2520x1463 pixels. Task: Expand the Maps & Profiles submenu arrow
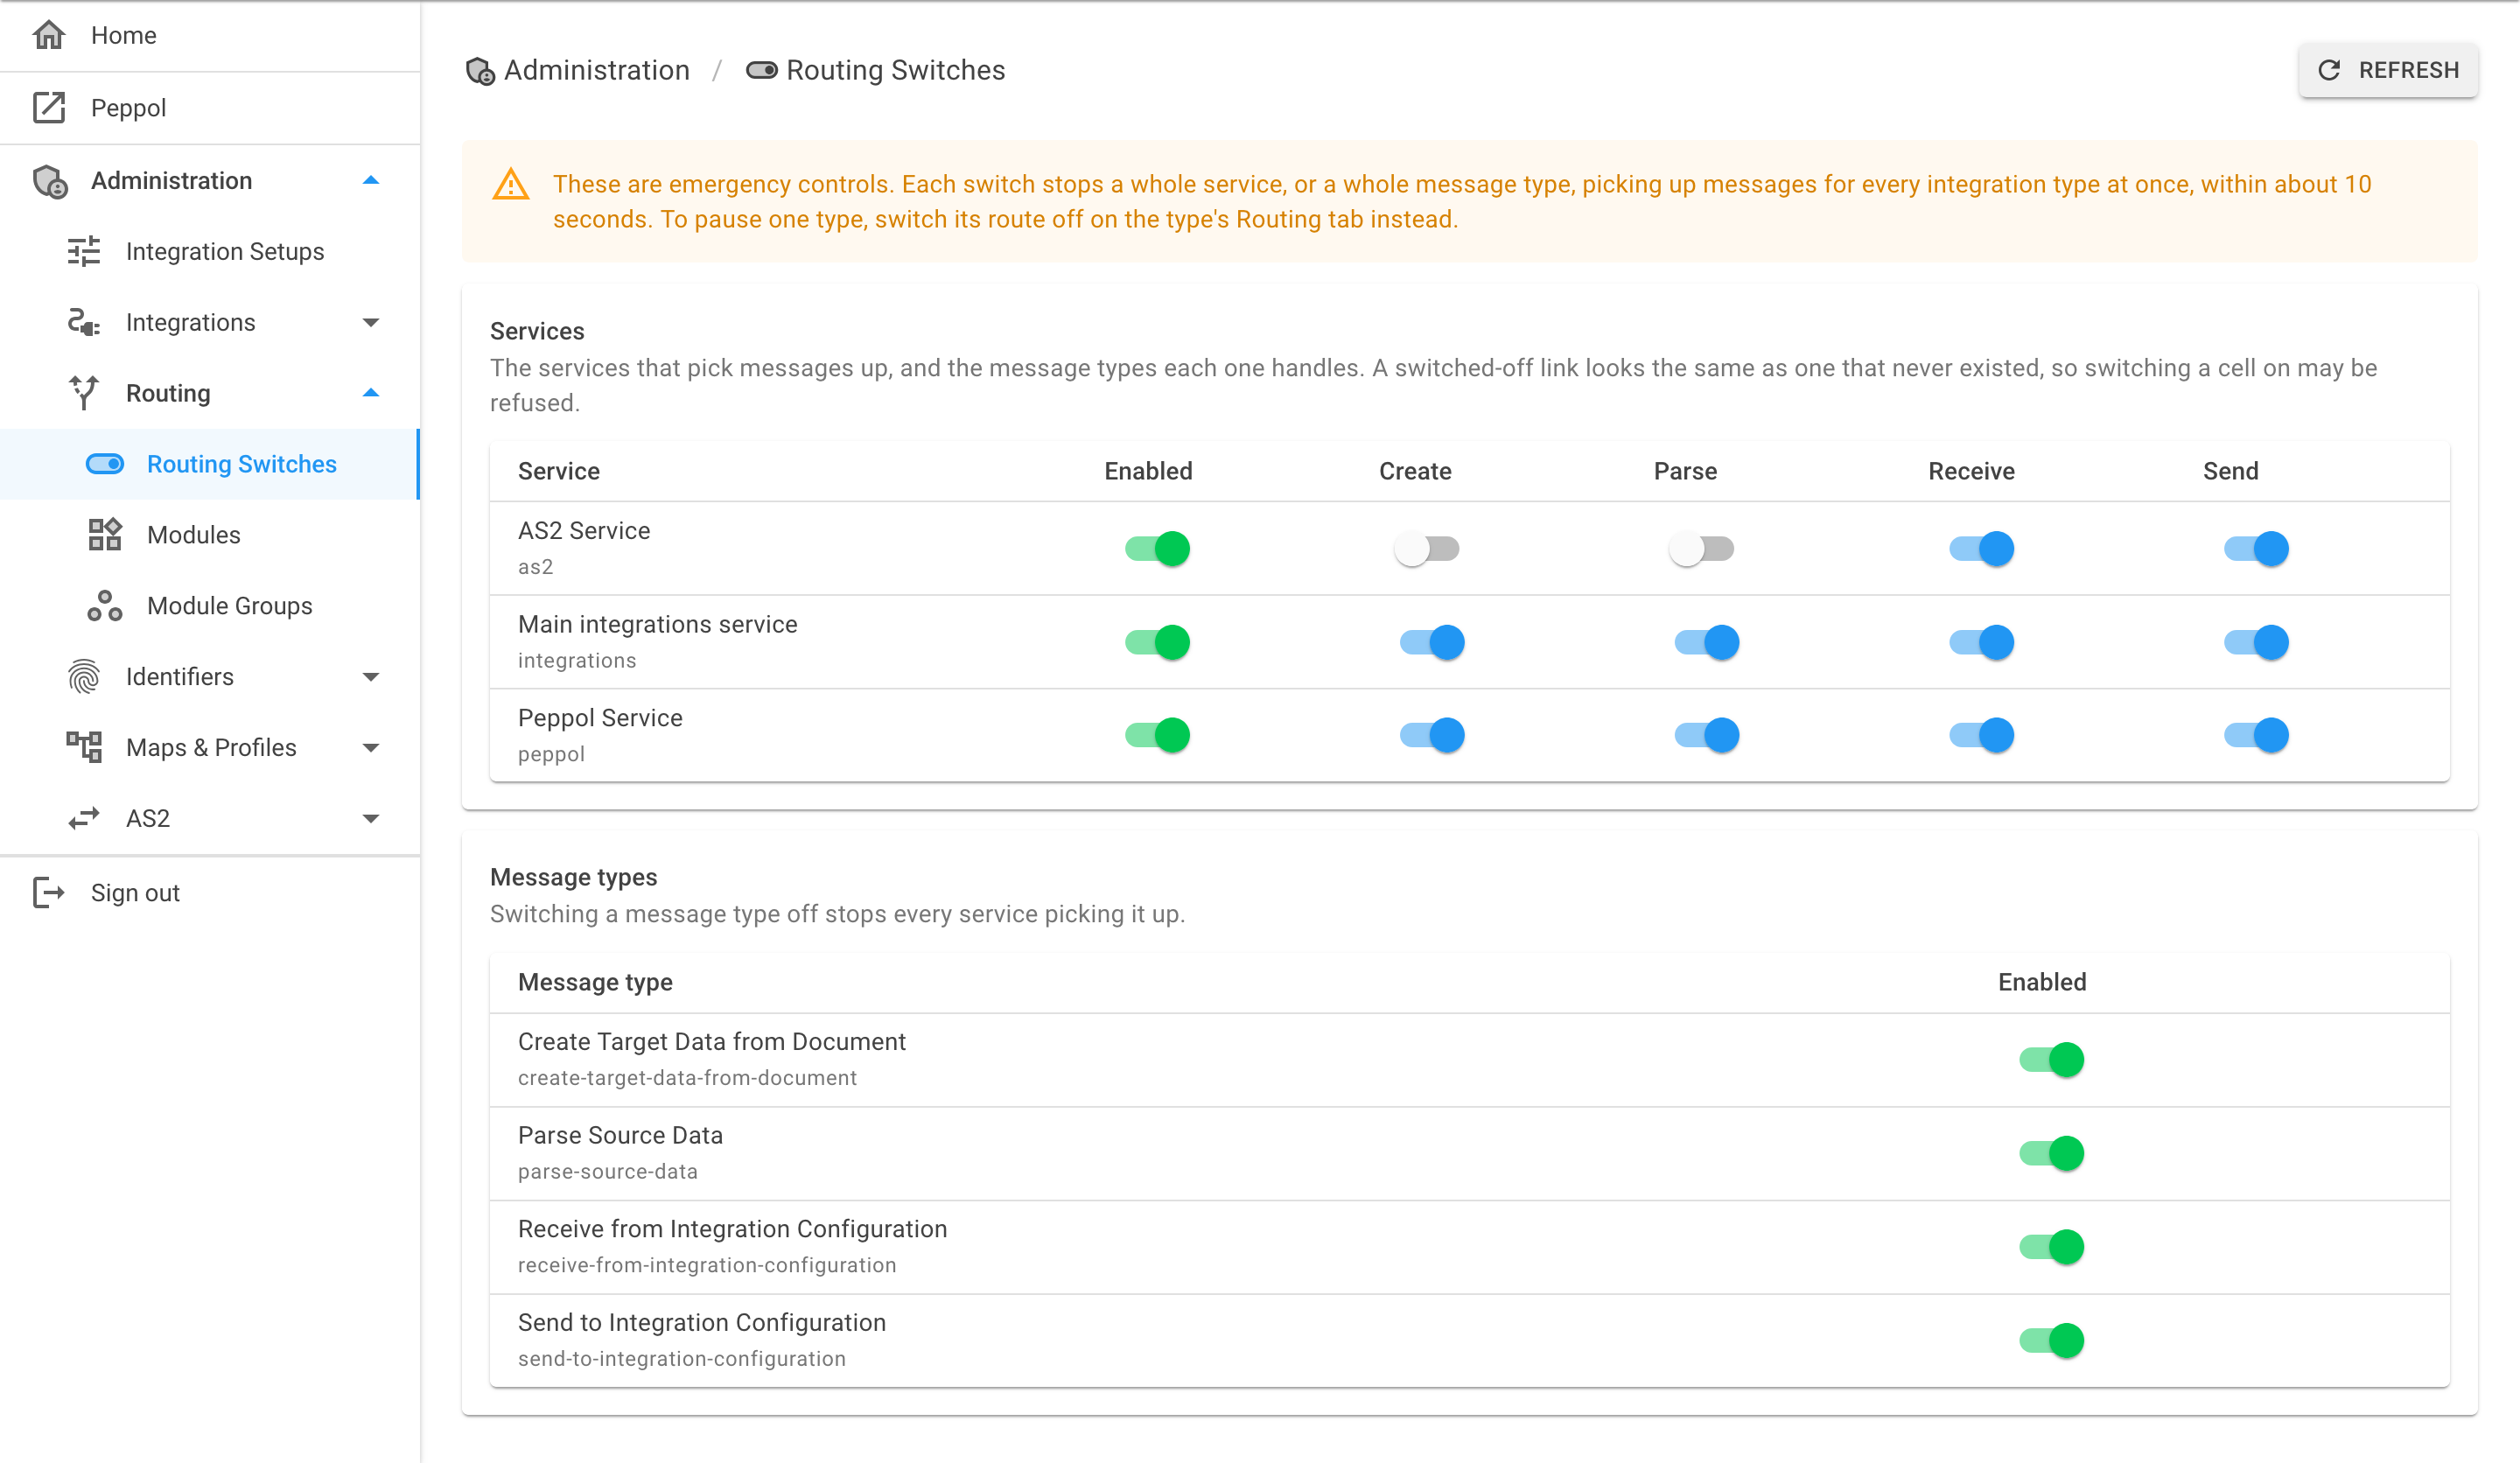click(371, 748)
